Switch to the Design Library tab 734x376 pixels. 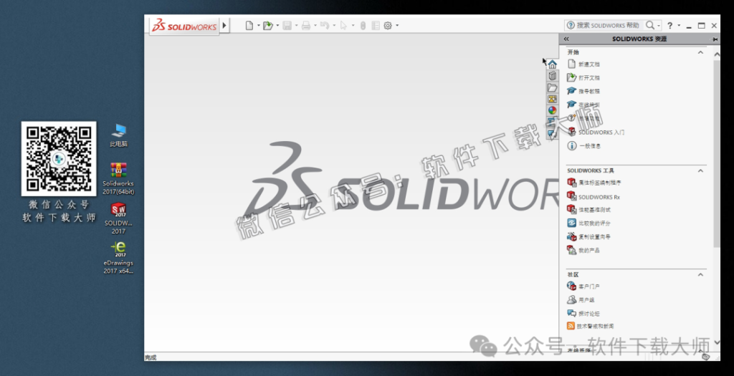pyautogui.click(x=553, y=76)
